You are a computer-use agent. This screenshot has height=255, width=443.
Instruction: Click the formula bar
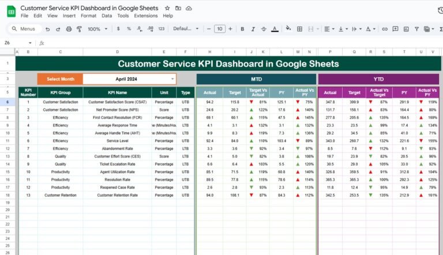click(243, 43)
